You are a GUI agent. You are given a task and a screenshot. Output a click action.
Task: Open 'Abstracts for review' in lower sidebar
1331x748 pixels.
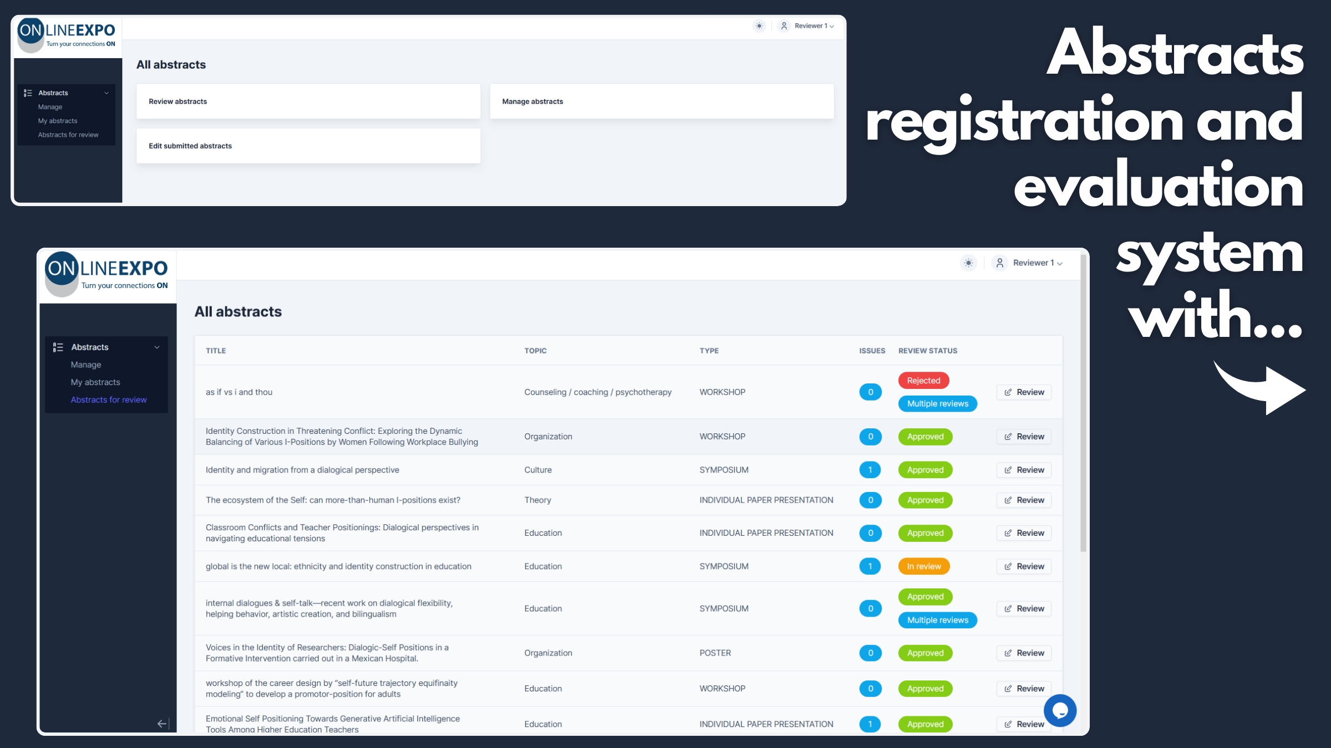pyautogui.click(x=109, y=399)
